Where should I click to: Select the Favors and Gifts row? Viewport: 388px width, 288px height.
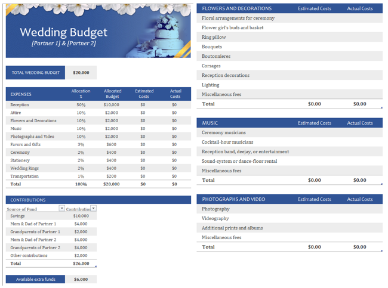coord(98,144)
